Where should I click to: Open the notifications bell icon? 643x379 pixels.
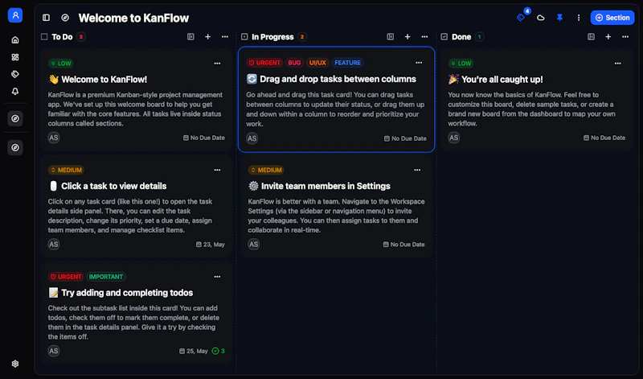(x=15, y=91)
